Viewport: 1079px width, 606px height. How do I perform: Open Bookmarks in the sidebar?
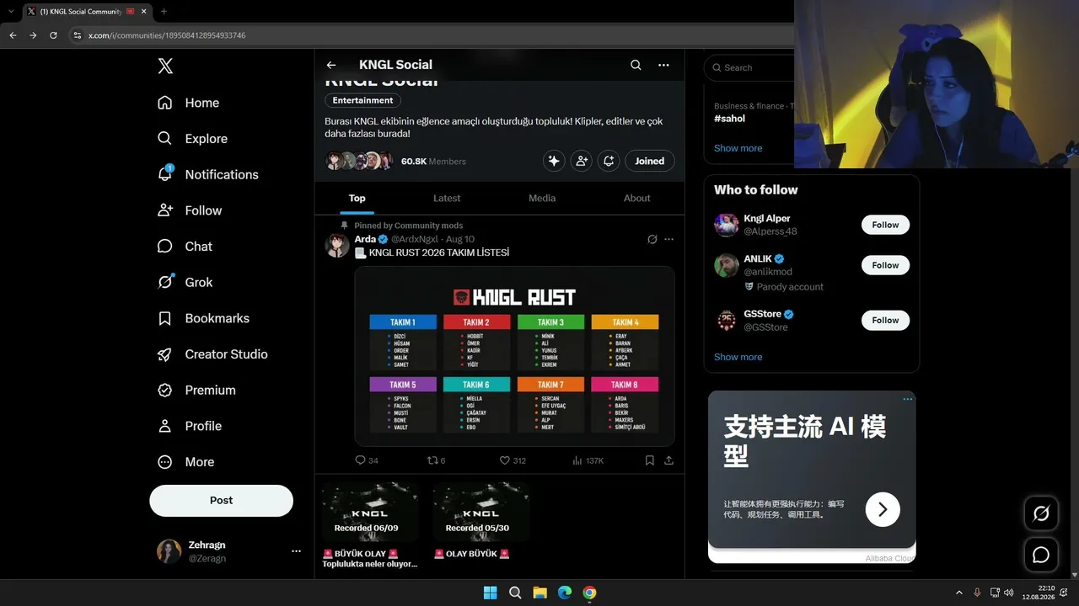click(205, 318)
